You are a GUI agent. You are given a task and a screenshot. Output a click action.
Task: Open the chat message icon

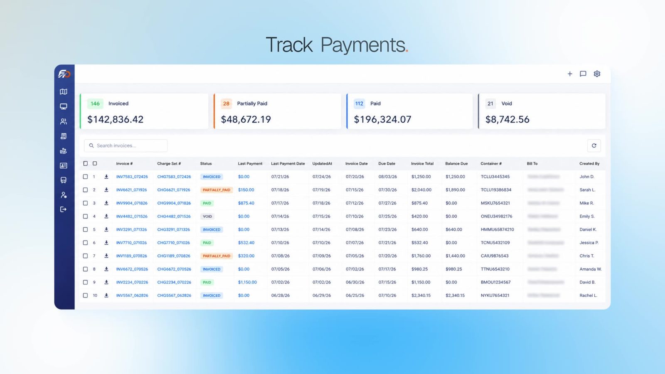(583, 74)
